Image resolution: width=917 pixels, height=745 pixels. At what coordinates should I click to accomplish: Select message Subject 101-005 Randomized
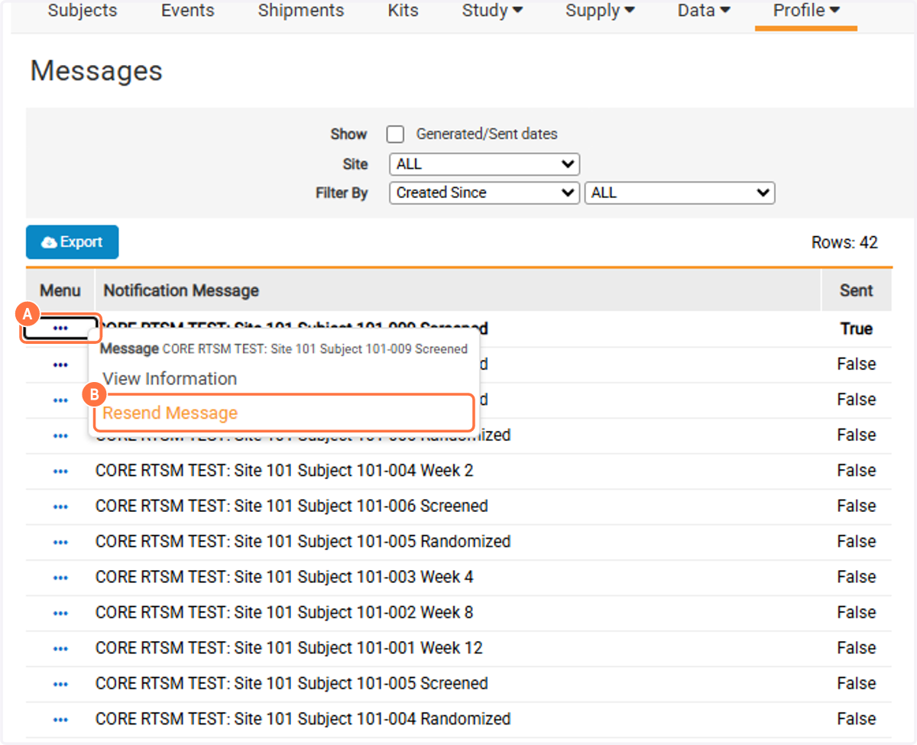(x=303, y=543)
